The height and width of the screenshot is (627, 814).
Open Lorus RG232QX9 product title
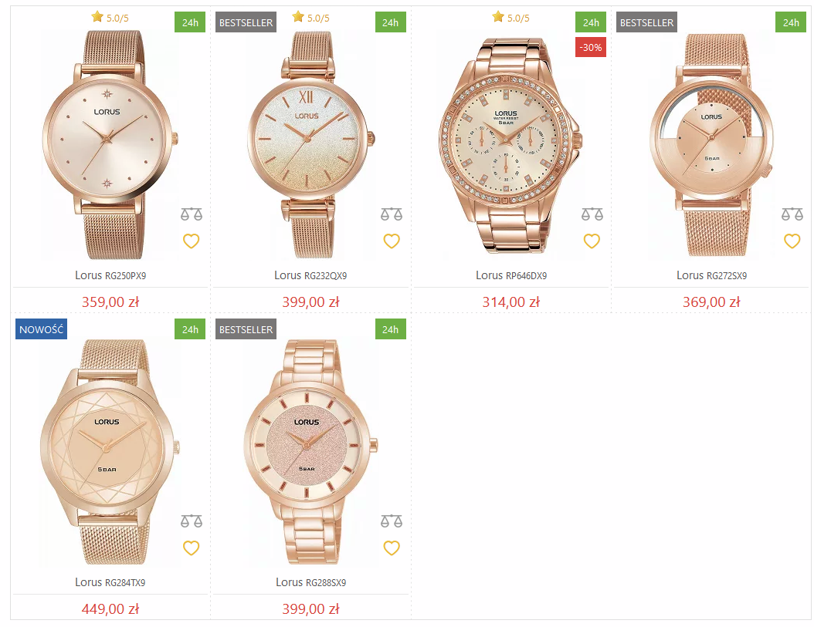click(x=310, y=275)
